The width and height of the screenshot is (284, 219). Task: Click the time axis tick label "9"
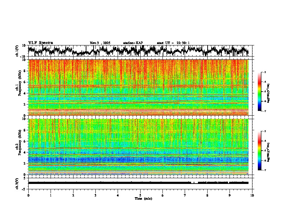pyautogui.click(x=229, y=195)
